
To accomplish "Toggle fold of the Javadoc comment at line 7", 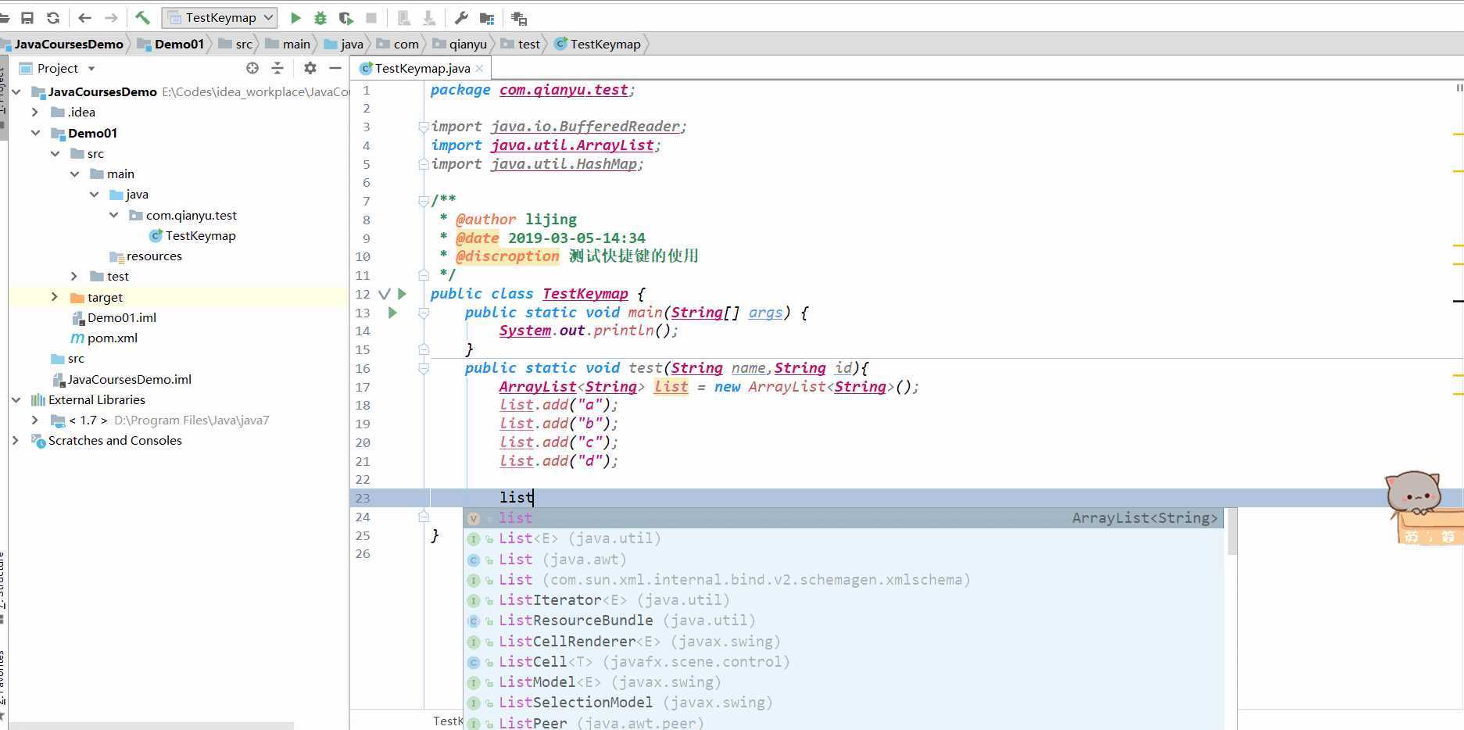I will 424,201.
